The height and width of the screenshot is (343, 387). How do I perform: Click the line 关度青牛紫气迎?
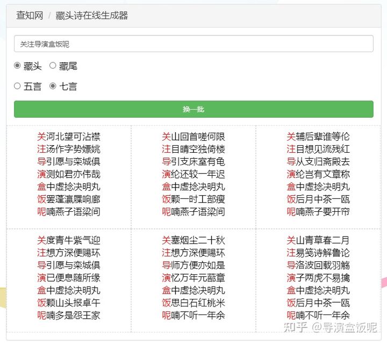69,240
